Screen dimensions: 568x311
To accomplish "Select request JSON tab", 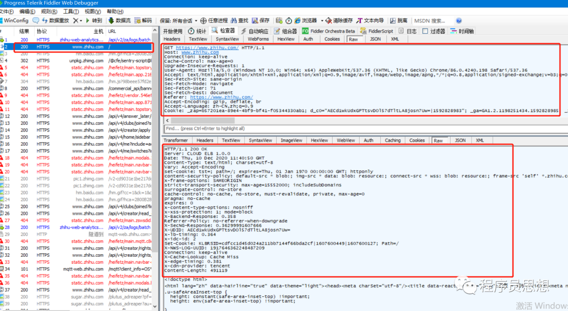I will pyautogui.click(x=376, y=39).
